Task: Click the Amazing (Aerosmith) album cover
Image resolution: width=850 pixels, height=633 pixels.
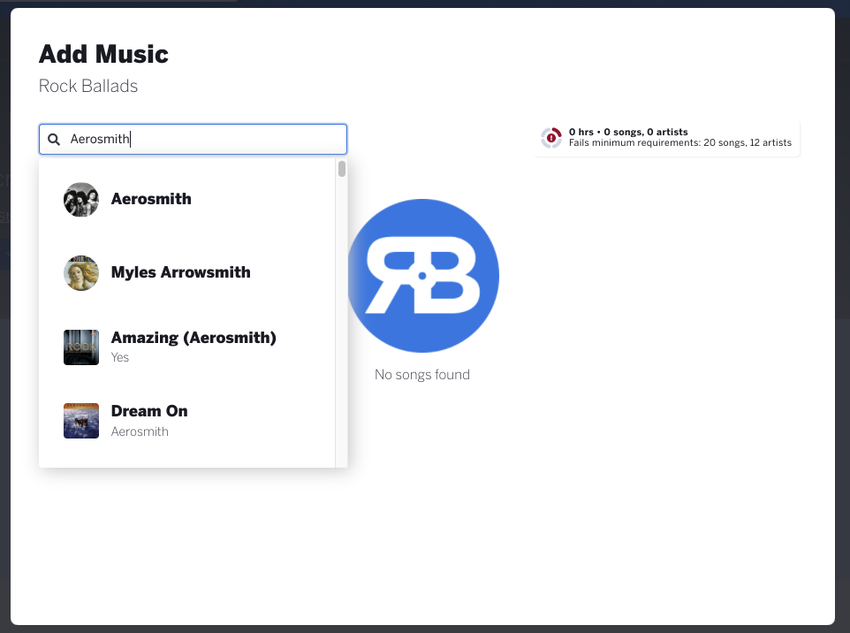Action: tap(81, 347)
